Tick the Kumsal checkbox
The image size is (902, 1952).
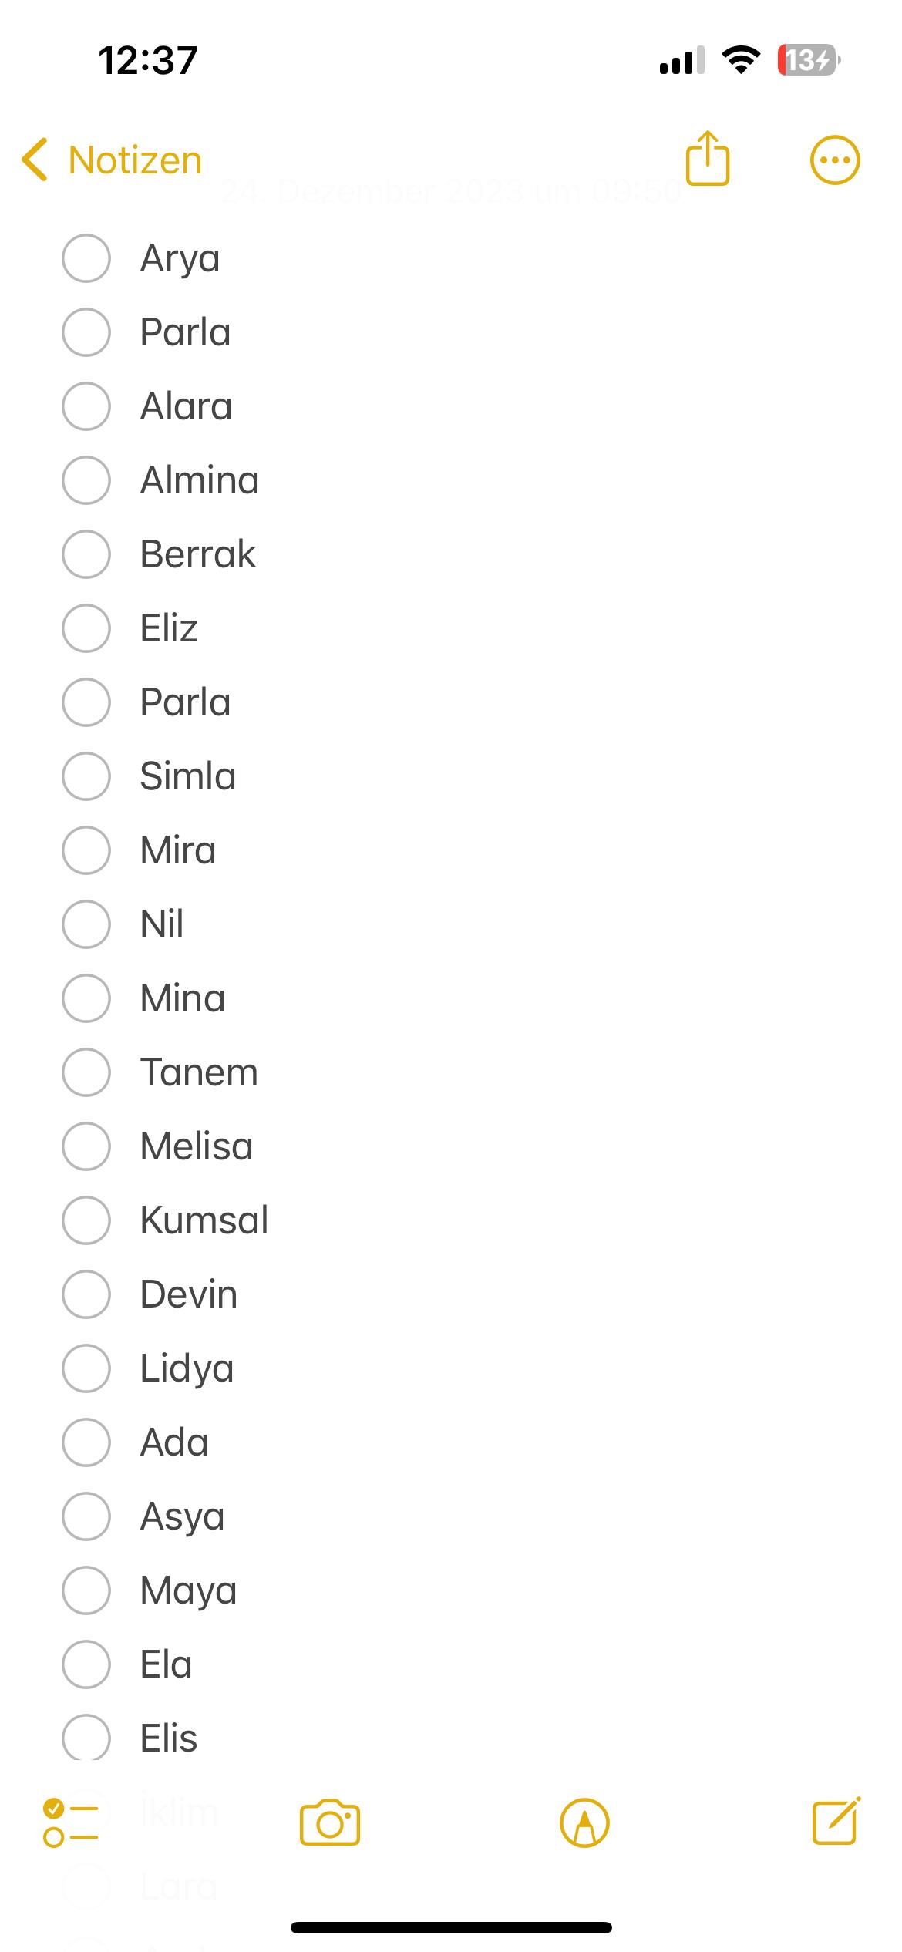86,1220
